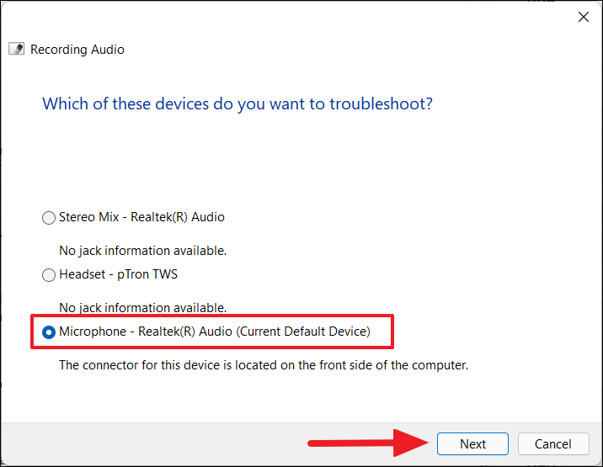The height and width of the screenshot is (467, 603).
Task: Click the troubleshoot devices question heading
Action: [x=237, y=103]
